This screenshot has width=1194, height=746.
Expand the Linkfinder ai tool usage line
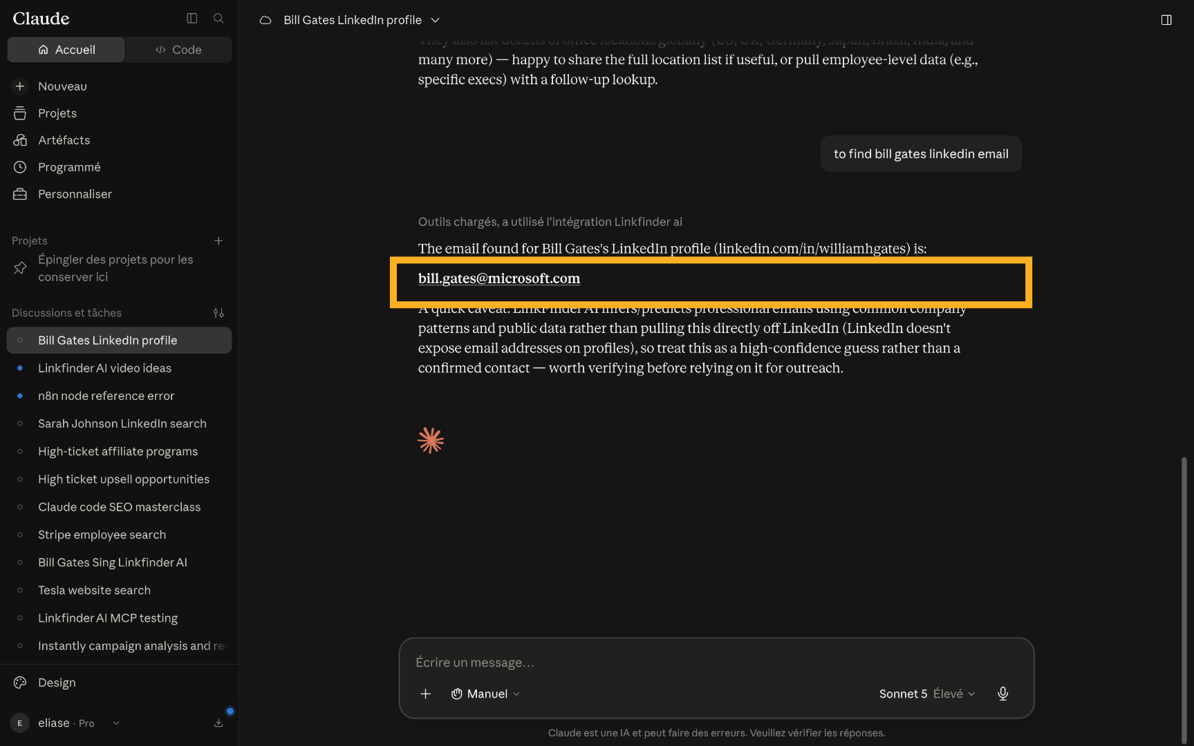(x=550, y=222)
